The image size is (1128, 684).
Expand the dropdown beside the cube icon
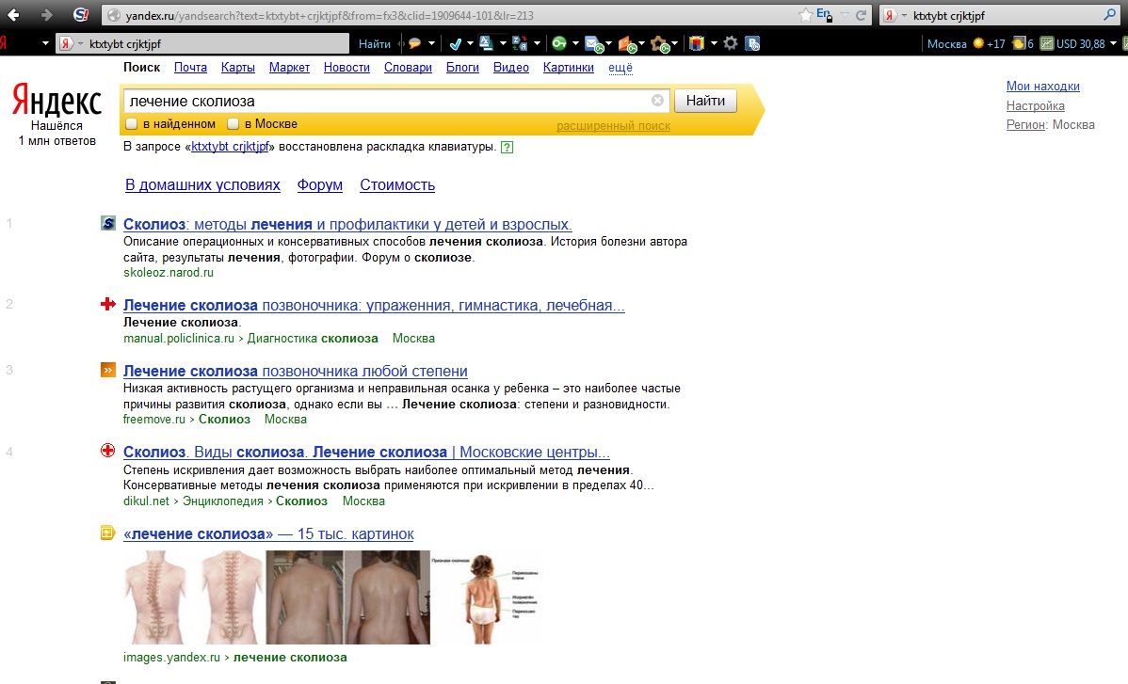click(714, 44)
